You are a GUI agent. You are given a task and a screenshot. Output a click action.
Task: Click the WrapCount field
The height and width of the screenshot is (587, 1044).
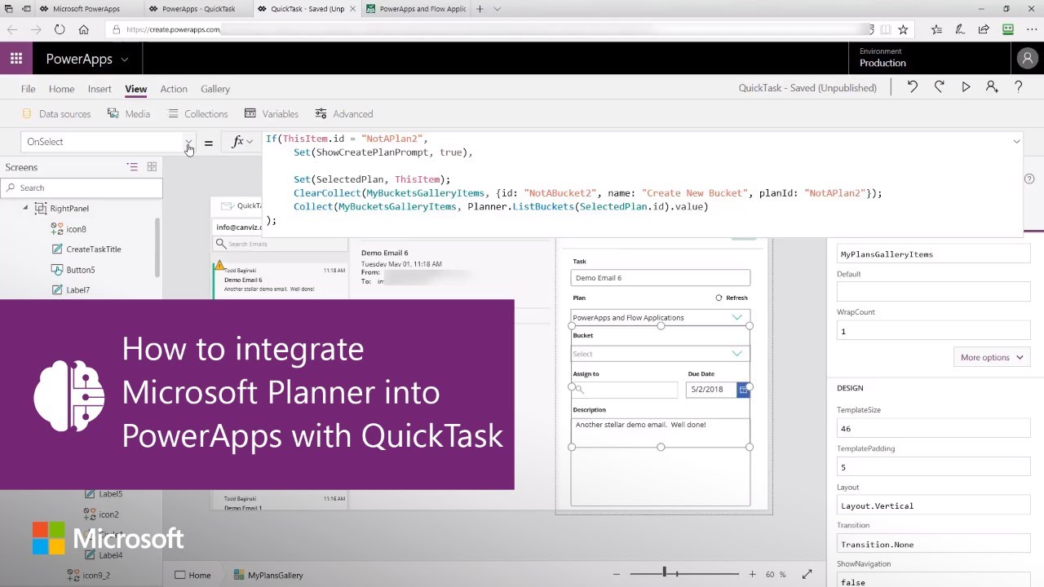pyautogui.click(x=933, y=331)
